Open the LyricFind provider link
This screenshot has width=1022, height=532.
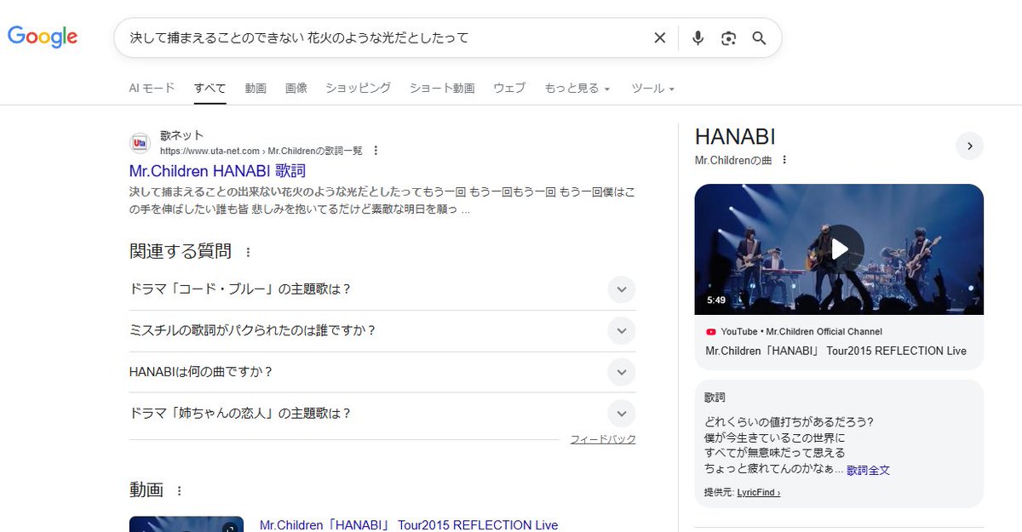(758, 492)
